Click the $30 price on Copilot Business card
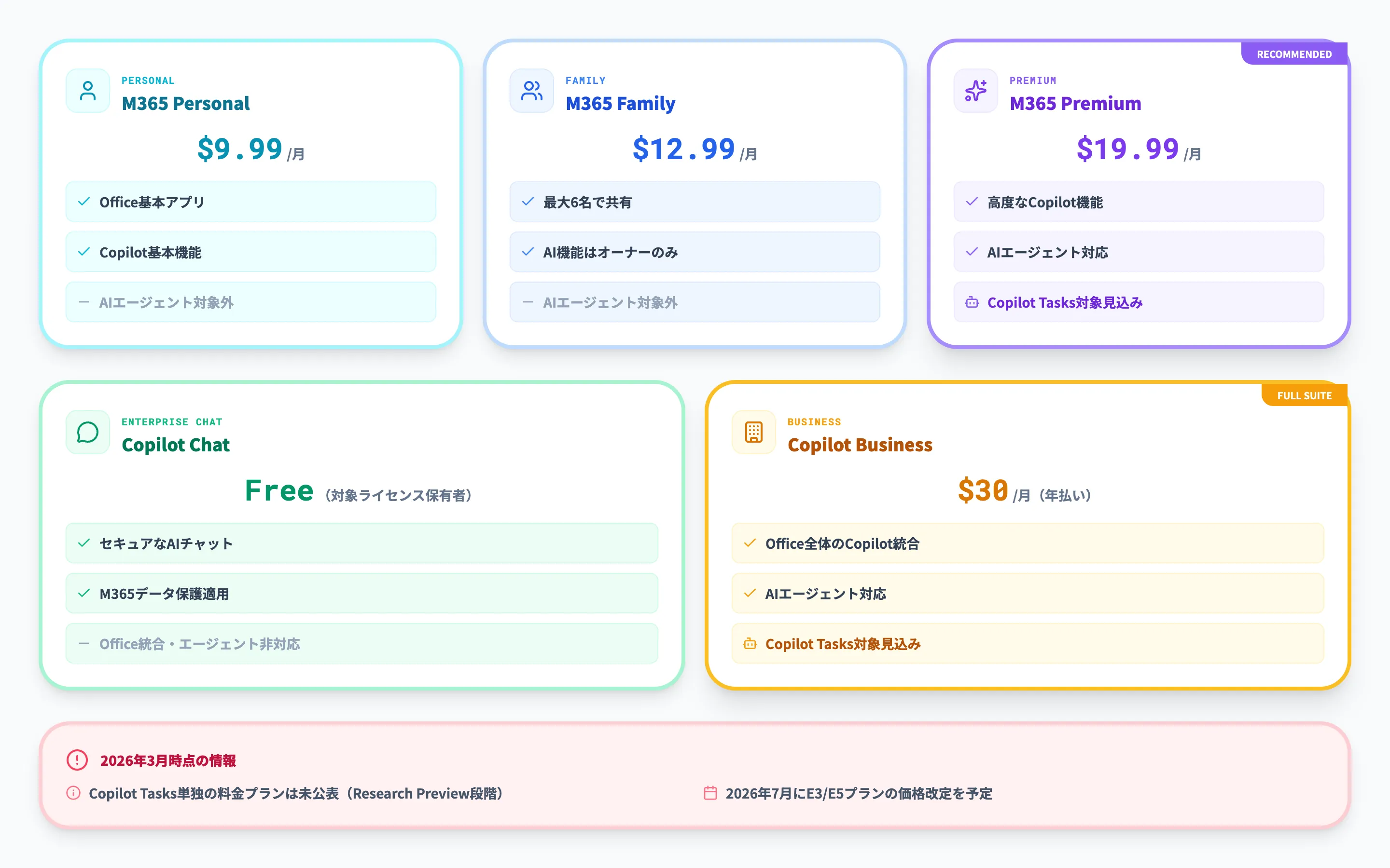Image resolution: width=1390 pixels, height=868 pixels. (982, 491)
